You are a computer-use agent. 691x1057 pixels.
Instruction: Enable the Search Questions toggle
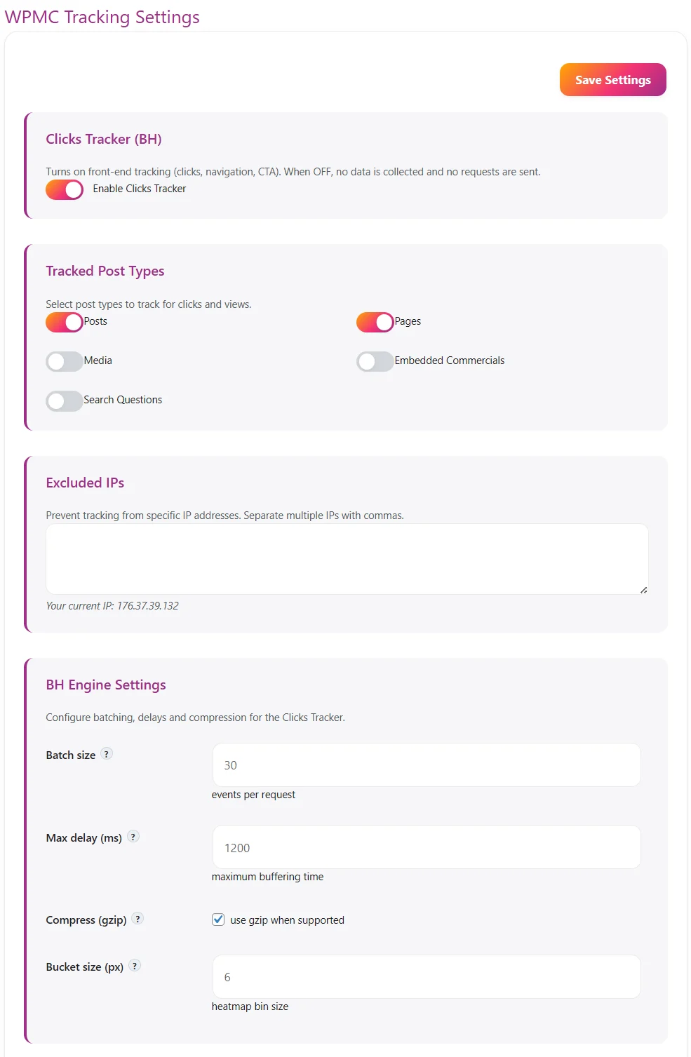64,400
